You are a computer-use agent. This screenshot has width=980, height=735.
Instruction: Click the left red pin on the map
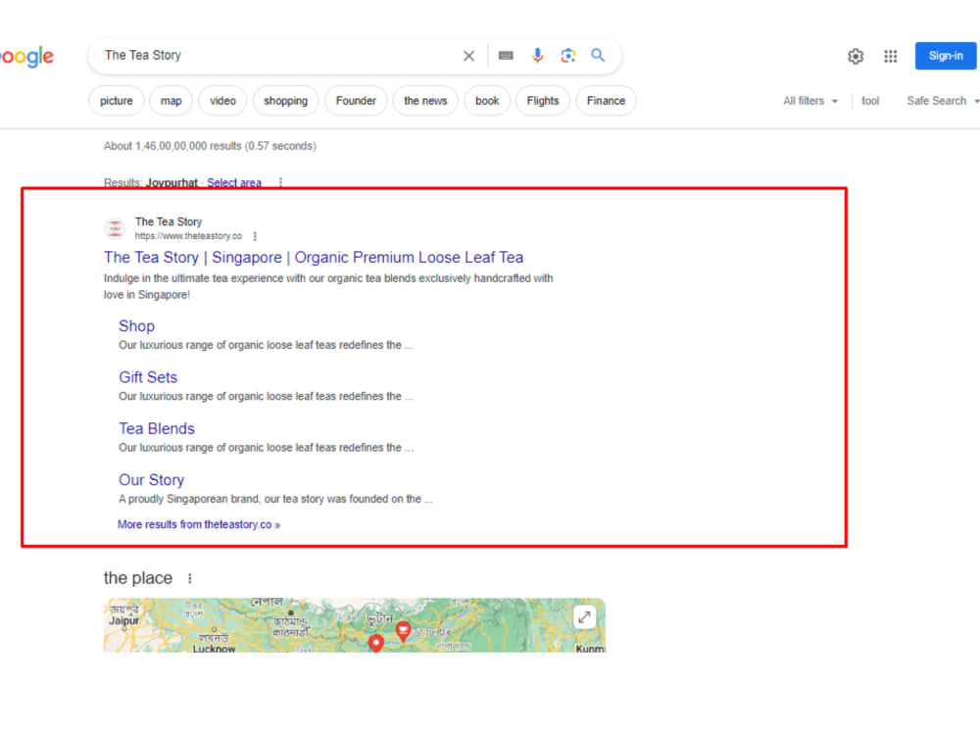tap(375, 643)
